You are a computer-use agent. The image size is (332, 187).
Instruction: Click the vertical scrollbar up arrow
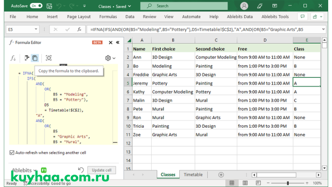coord(324,40)
